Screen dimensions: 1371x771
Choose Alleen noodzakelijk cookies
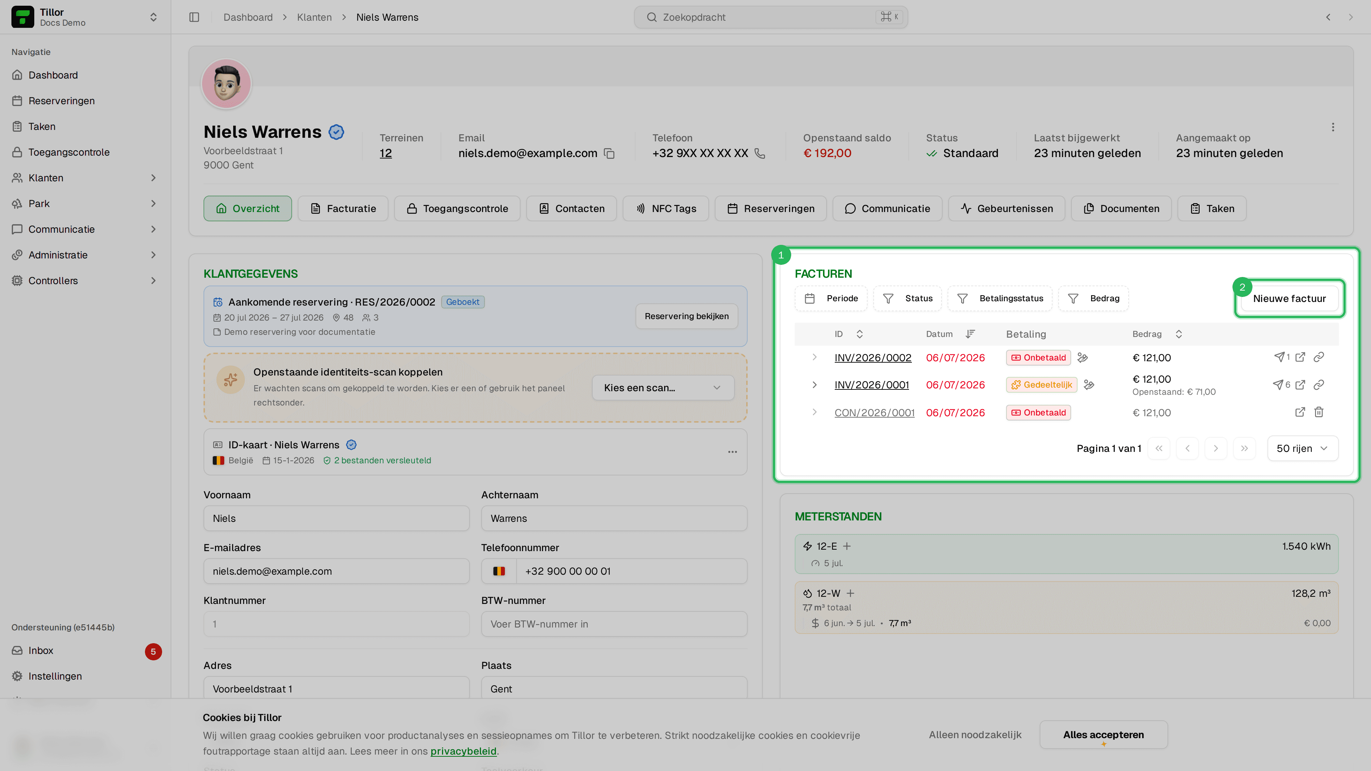975,735
